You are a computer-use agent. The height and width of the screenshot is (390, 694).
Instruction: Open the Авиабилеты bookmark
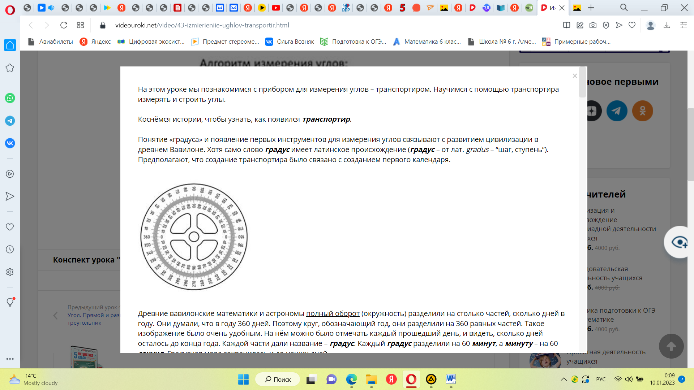click(x=51, y=42)
